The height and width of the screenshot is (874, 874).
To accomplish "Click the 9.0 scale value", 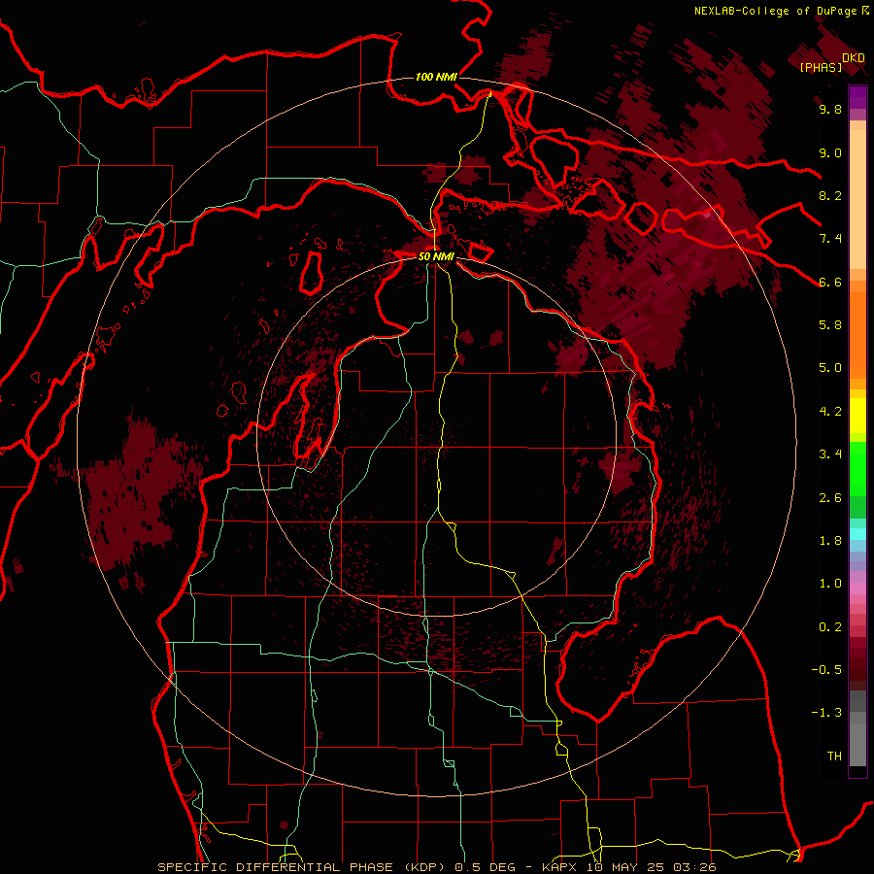I will pos(830,153).
